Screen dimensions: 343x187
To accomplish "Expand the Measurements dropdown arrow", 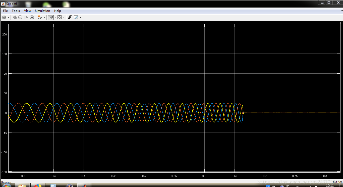I will [x=80, y=17].
